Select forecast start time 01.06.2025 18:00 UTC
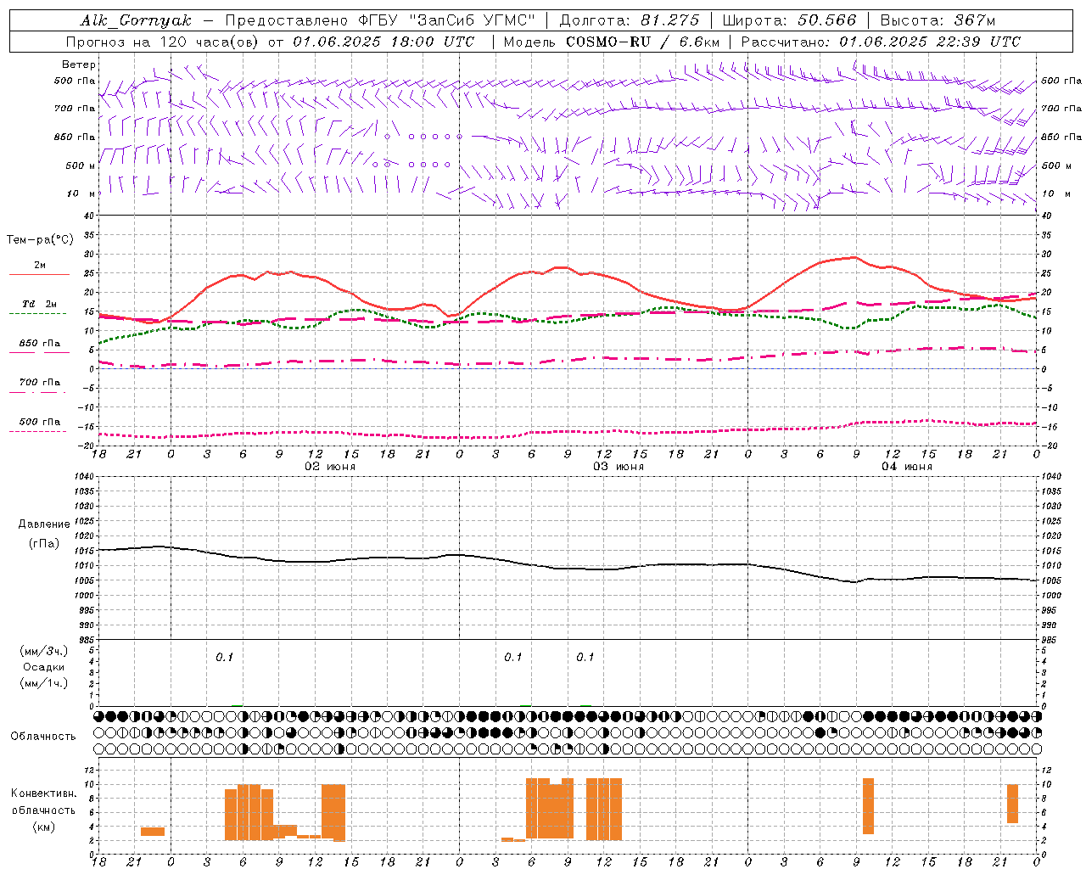This screenshot has height=869, width=1086. (383, 42)
